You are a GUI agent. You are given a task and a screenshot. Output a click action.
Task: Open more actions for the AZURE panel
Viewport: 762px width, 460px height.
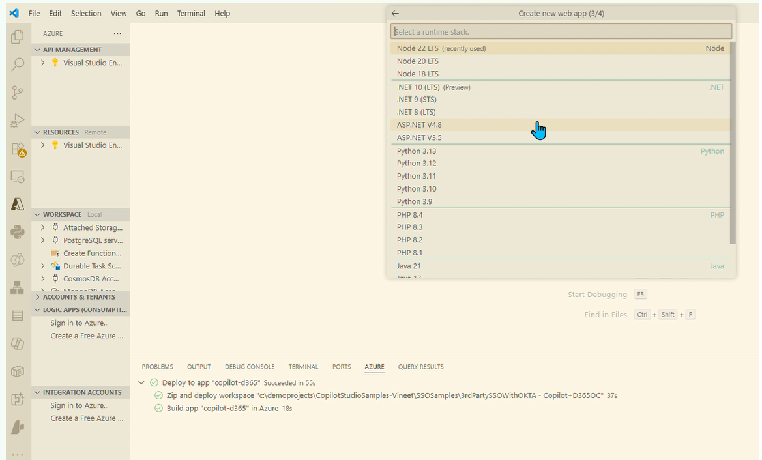(117, 33)
